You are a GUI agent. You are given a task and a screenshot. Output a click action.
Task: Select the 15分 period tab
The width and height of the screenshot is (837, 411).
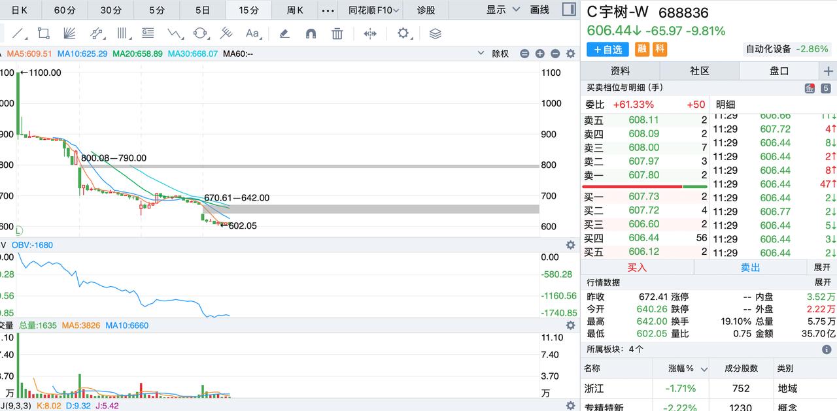[x=248, y=10]
